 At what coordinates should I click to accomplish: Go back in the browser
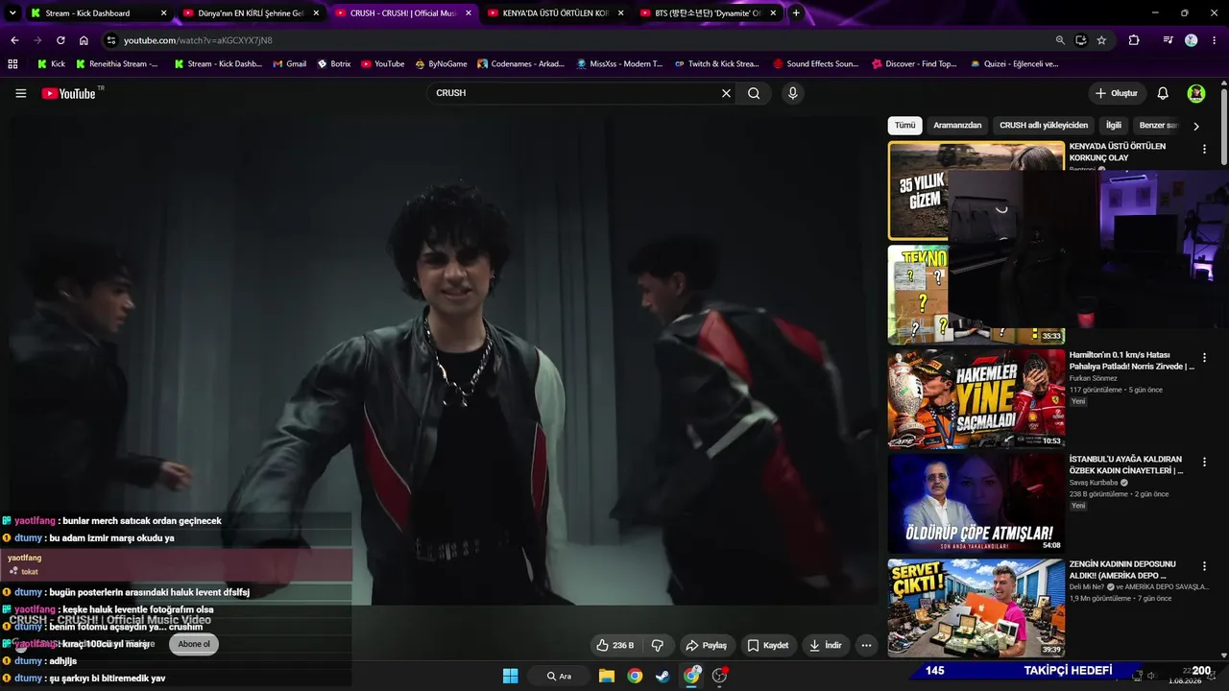tap(14, 40)
